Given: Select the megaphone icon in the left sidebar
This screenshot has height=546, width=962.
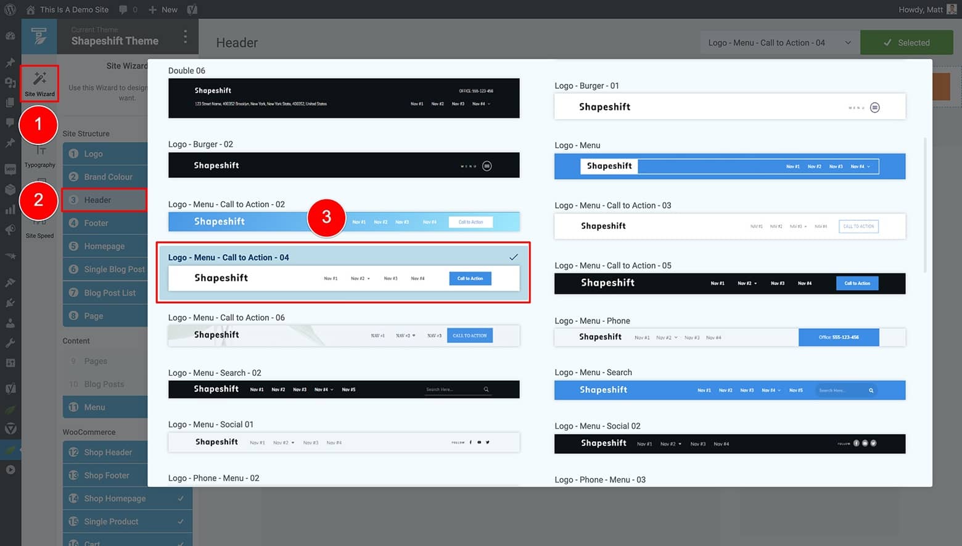Looking at the screenshot, I should click(x=10, y=230).
